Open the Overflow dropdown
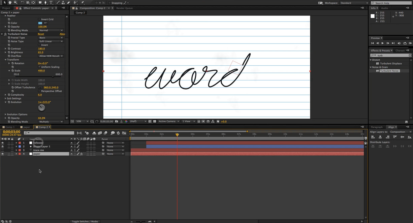 point(51,56)
